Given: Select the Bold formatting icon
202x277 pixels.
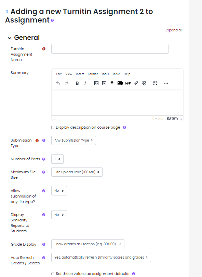Looking at the screenshot, I should 77,83.
